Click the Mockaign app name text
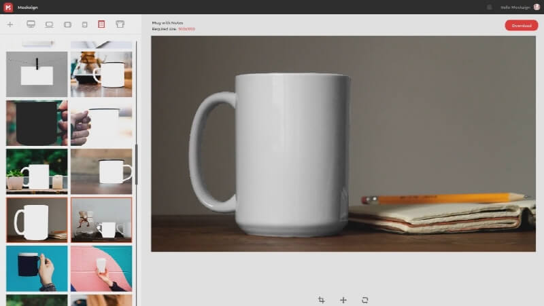Viewport: 544px width, 306px height. click(28, 7)
